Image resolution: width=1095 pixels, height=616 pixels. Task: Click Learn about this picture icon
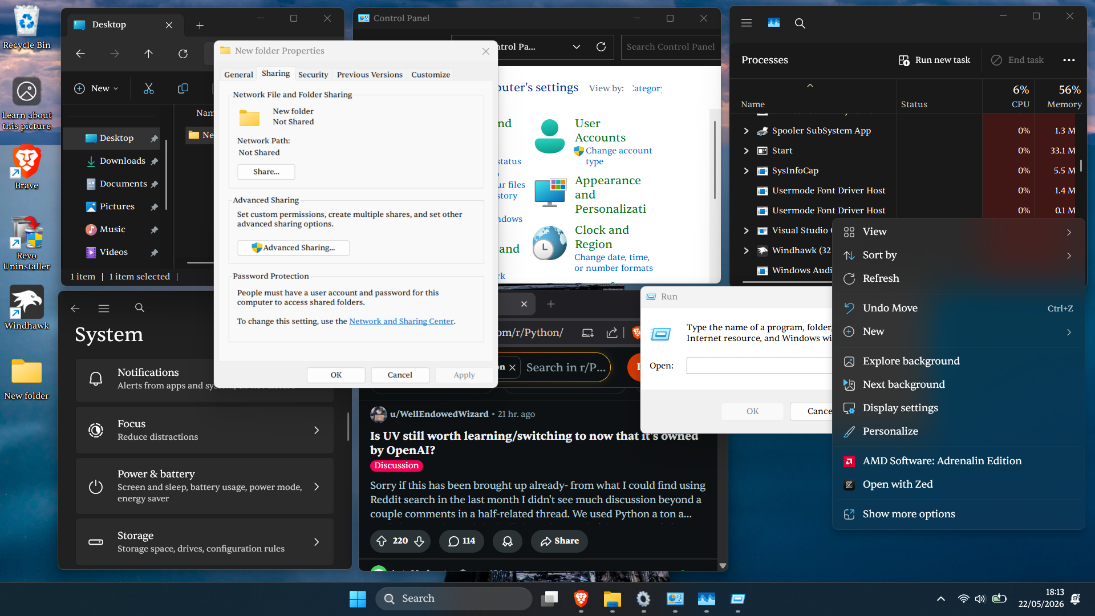point(27,104)
